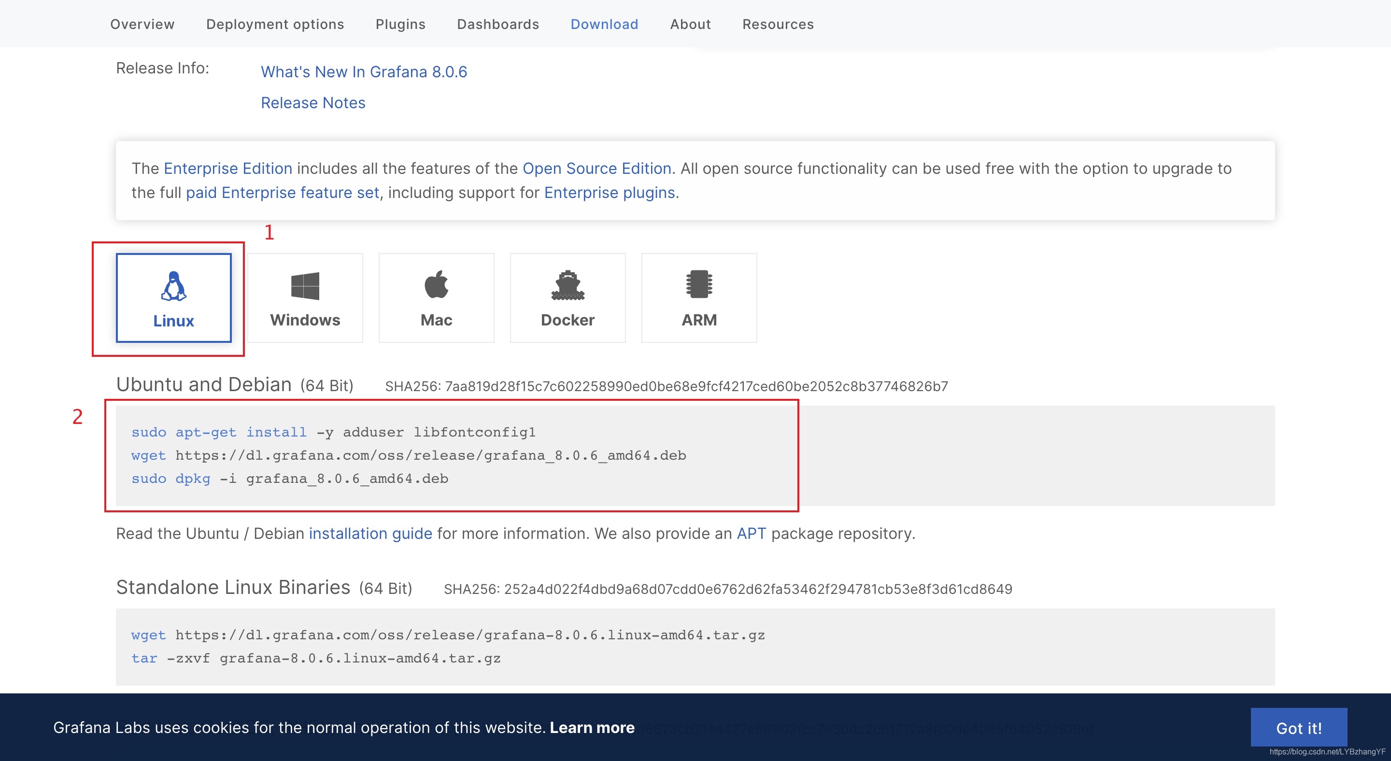Go to the About menu item
Viewport: 1391px width, 761px height.
[x=691, y=24]
